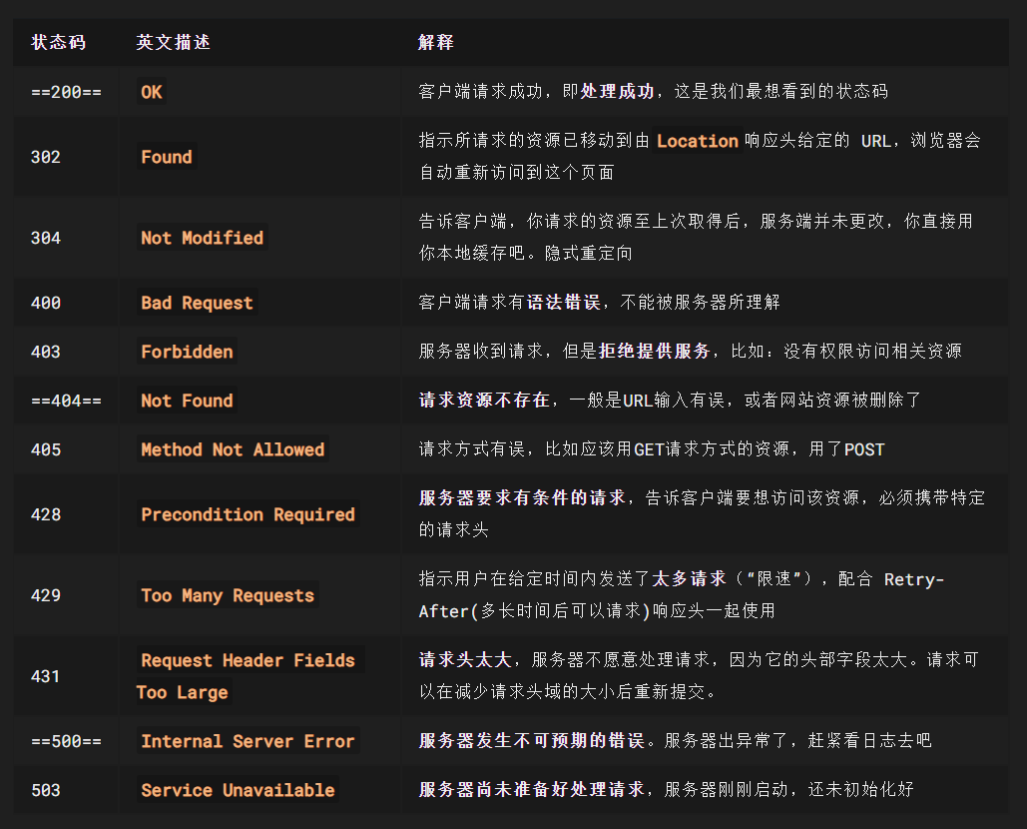
Task: Click the 503 status code cell
Action: [x=46, y=790]
